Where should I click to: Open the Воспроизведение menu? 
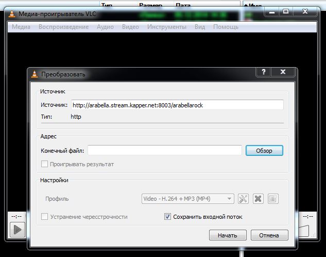[64, 27]
